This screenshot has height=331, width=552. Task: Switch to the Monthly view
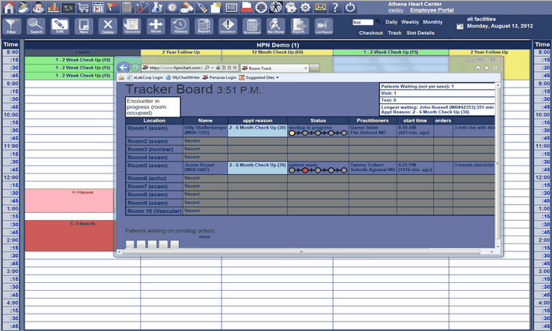[x=432, y=22]
